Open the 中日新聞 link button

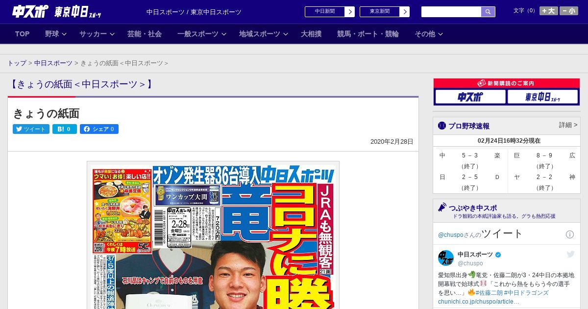click(324, 12)
